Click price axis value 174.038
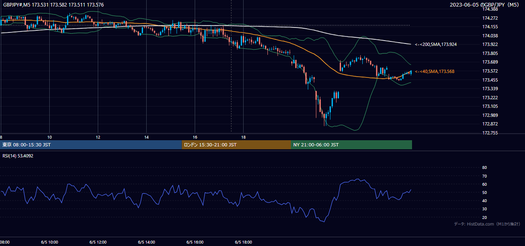 pos(490,36)
